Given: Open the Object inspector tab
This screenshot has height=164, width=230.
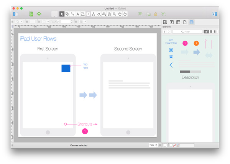Looking at the screenshot, I should 165,22.
